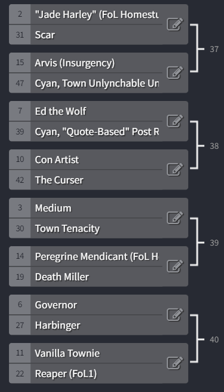Click match number 40 label
This screenshot has width=224, height=392.
pos(214,339)
